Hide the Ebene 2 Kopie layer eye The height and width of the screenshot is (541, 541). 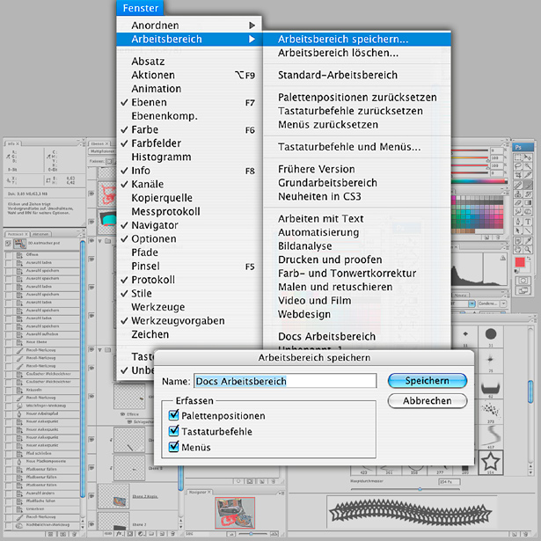[91, 496]
